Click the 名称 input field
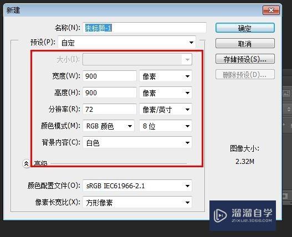 tap(145, 28)
